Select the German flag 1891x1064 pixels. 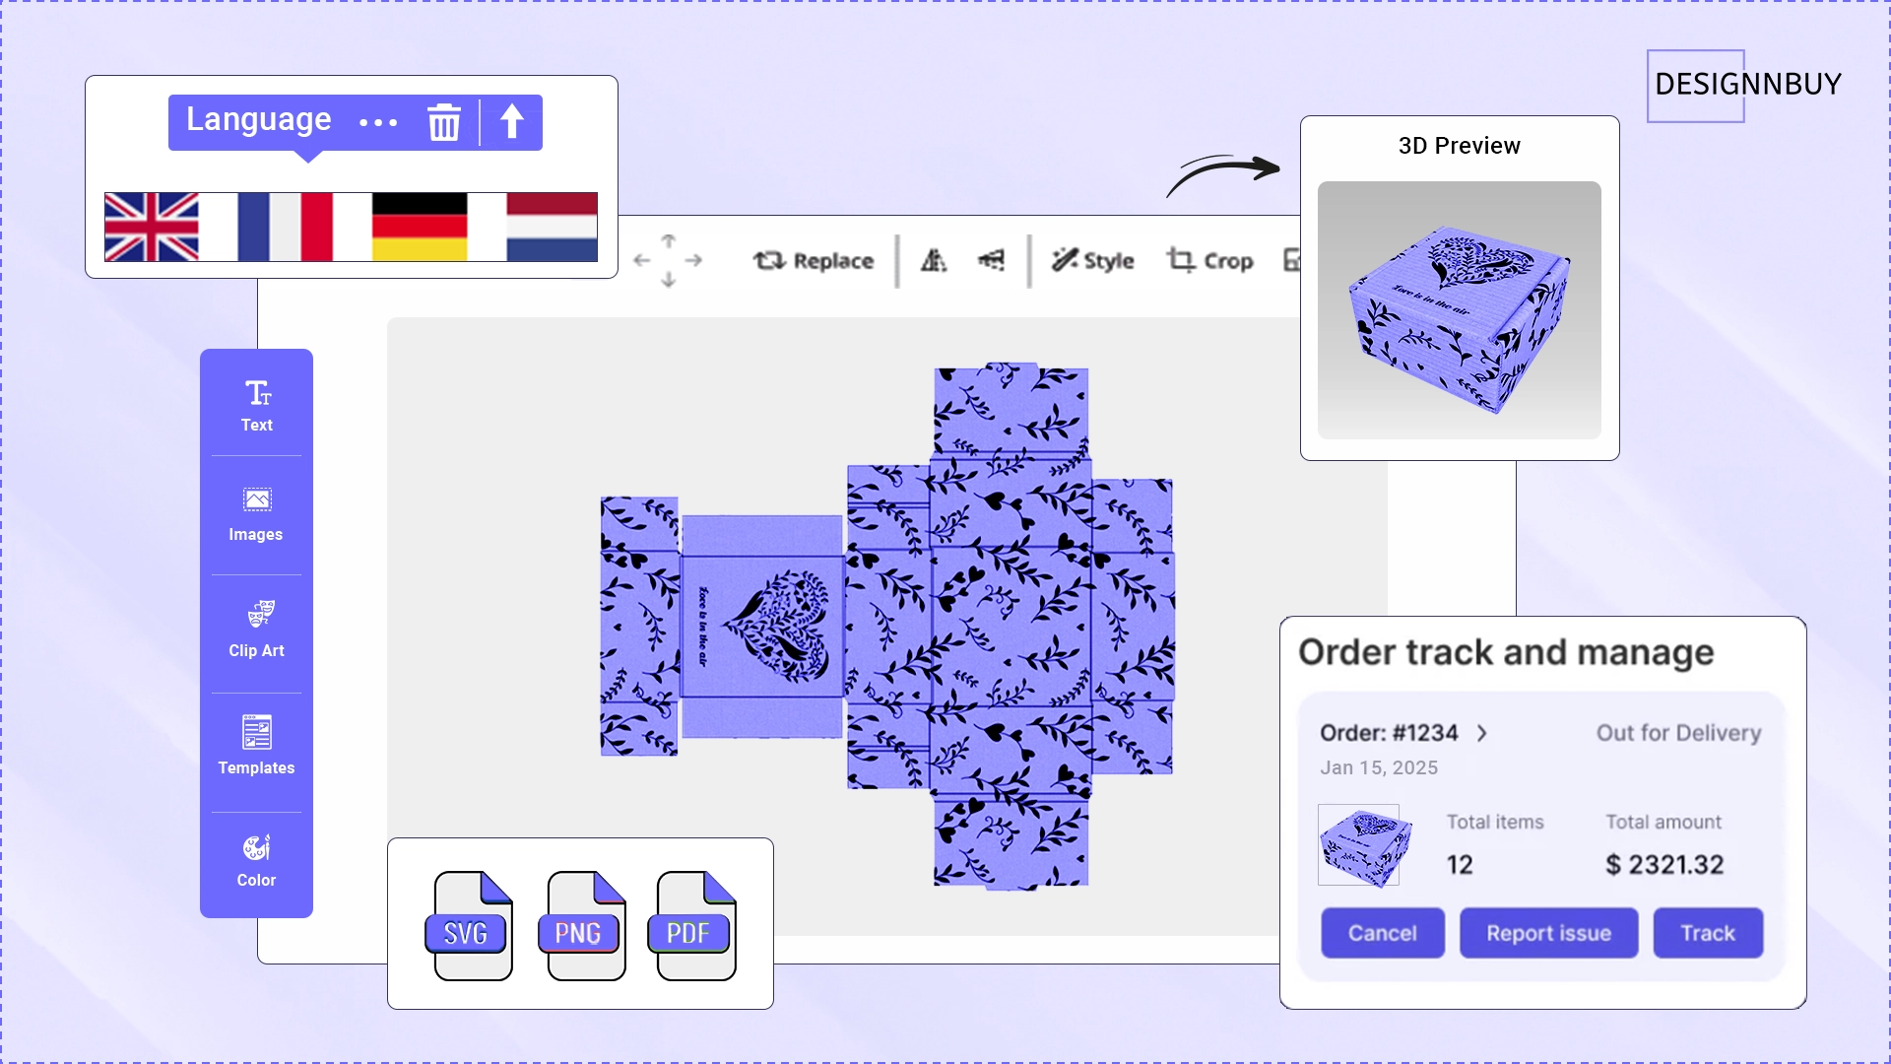point(420,227)
